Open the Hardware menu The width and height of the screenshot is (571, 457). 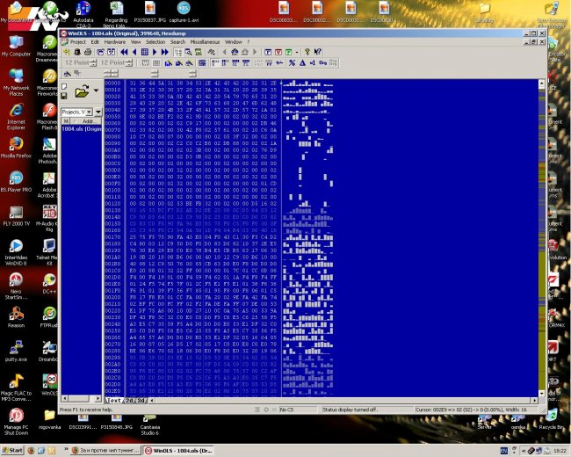114,41
